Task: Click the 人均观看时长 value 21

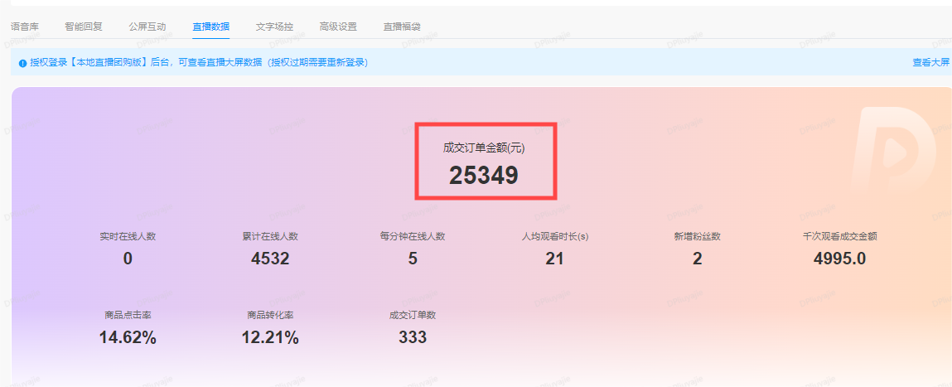Action: 554,259
